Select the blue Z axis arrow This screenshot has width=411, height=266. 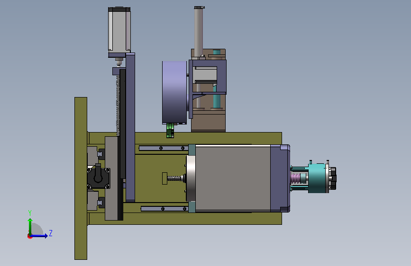tap(39, 236)
